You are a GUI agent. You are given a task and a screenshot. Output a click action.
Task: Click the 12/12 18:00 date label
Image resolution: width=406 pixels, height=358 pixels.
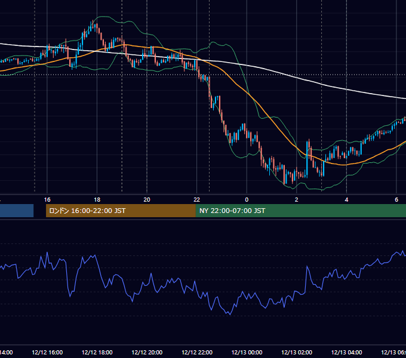pos(97,352)
